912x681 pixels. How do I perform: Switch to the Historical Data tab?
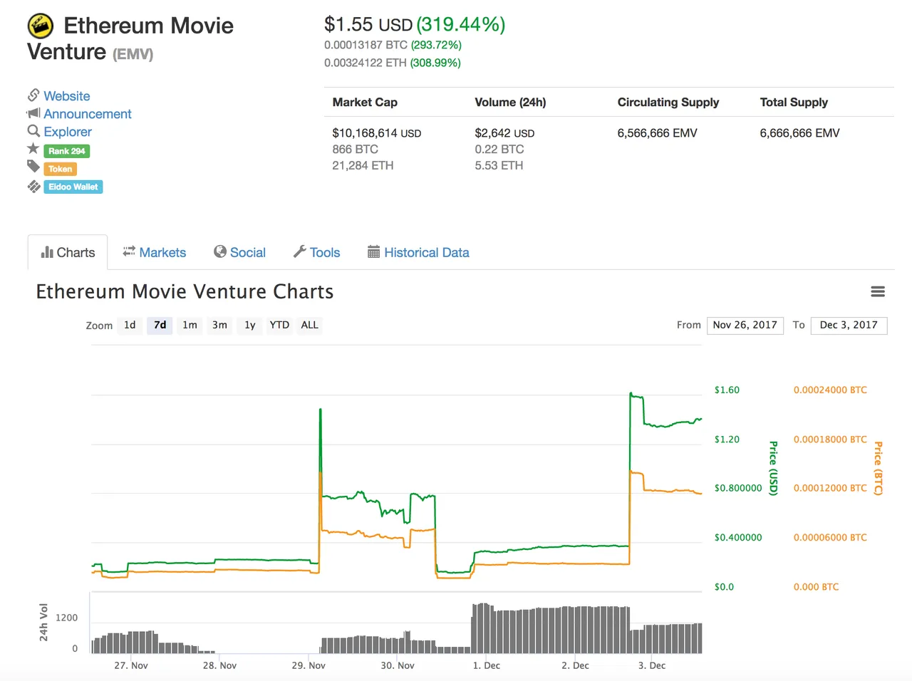tap(418, 252)
